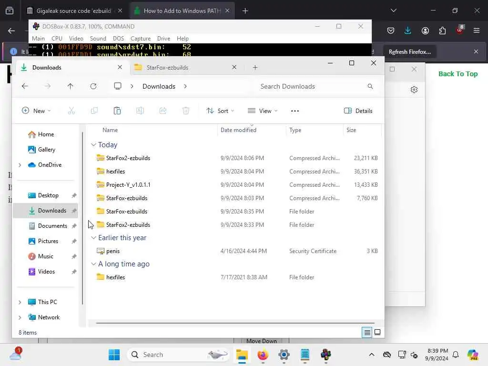
Task: Click the Rename icon in Explorer toolbar
Action: 140,111
